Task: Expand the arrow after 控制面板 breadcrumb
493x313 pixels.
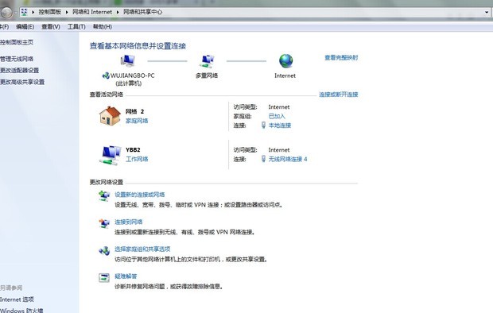Action: tap(67, 12)
